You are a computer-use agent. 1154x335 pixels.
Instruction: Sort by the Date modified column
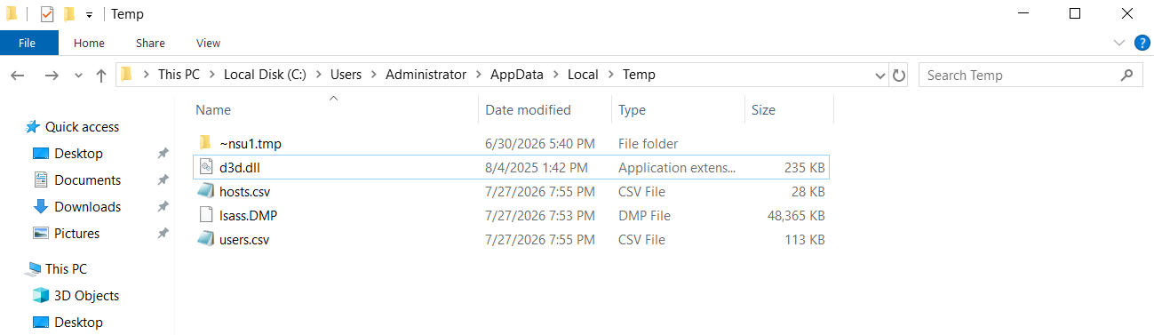coord(528,110)
